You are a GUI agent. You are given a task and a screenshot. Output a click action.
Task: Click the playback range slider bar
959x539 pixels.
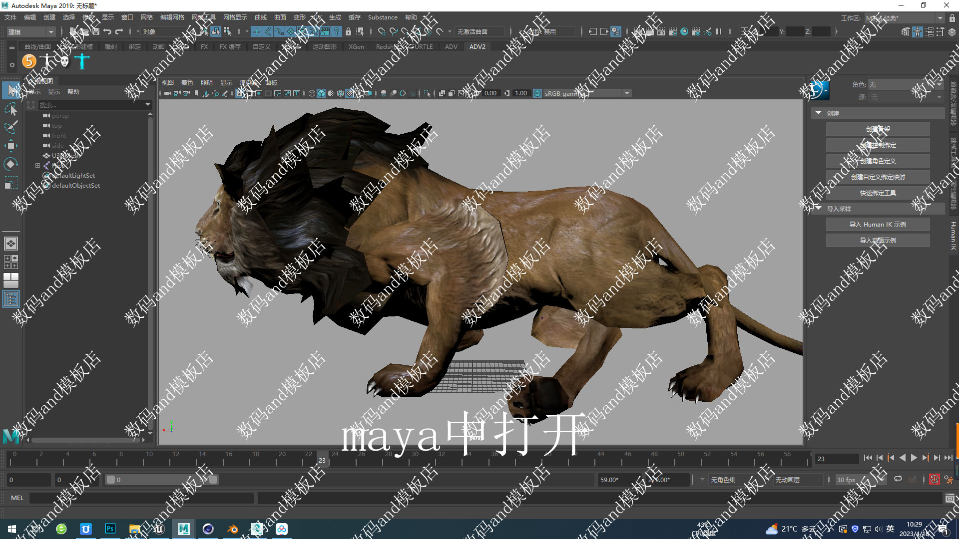pyautogui.click(x=162, y=480)
